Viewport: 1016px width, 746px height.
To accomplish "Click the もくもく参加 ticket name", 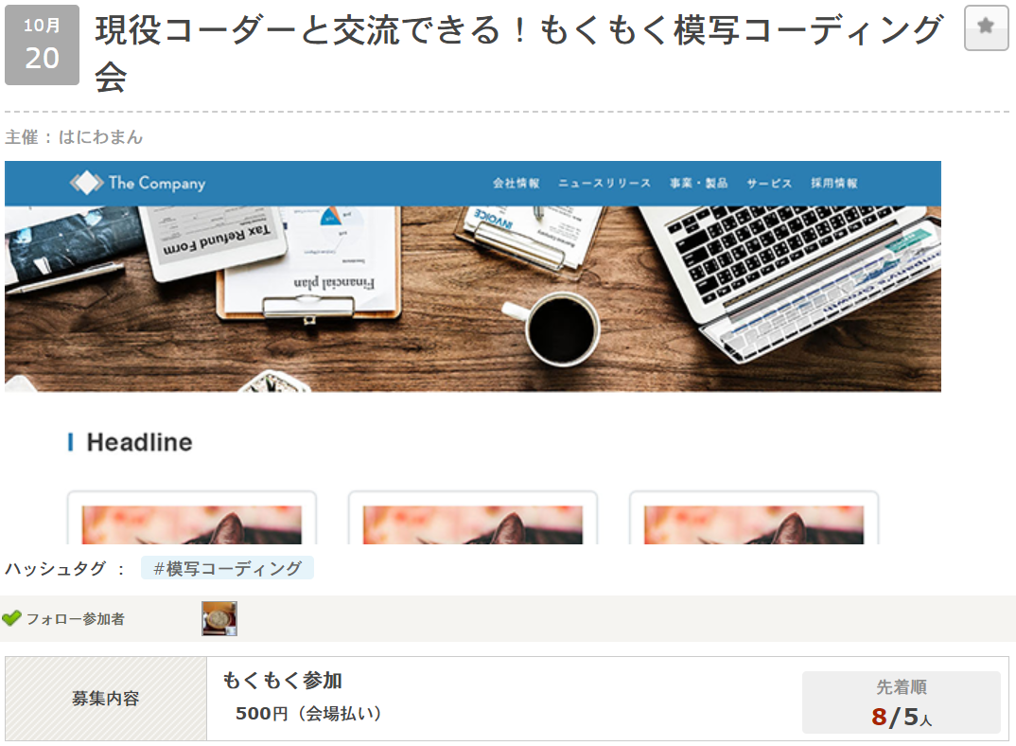I will [x=283, y=680].
